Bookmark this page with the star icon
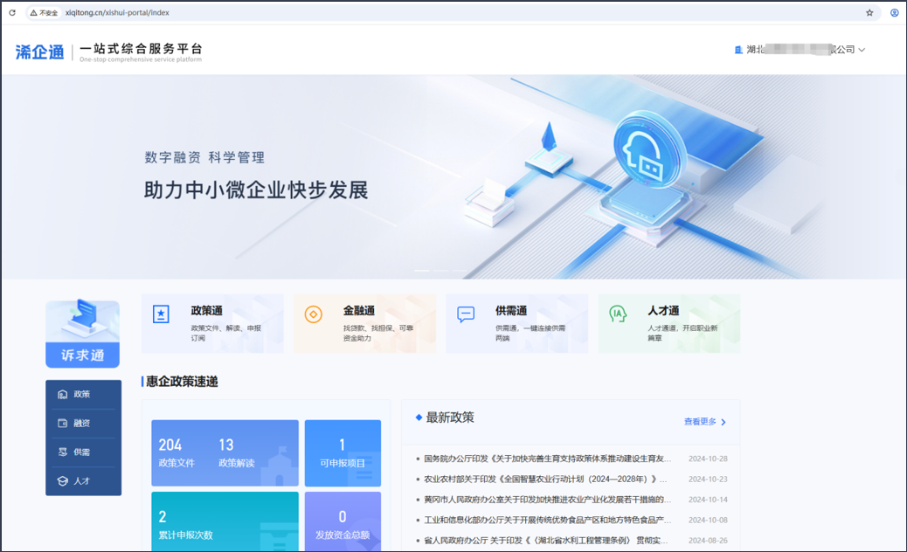The height and width of the screenshot is (552, 907). [869, 12]
